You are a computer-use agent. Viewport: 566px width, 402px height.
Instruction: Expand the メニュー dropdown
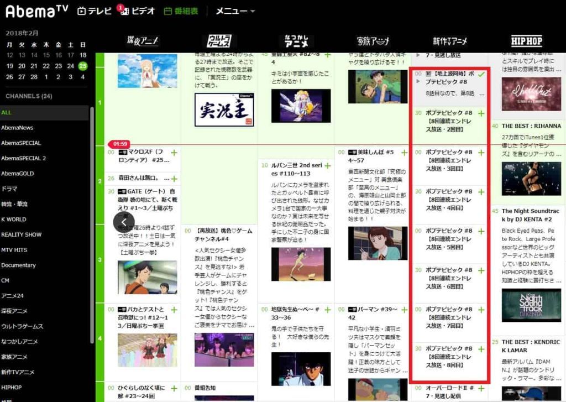235,11
